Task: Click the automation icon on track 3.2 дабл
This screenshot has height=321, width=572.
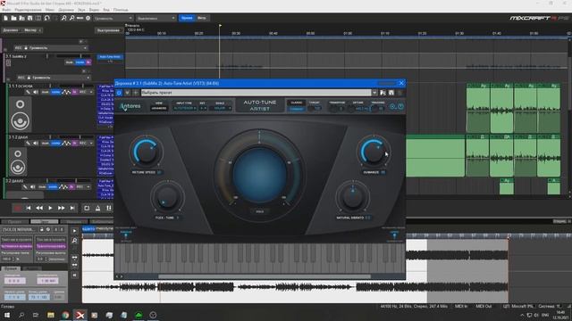Action: pos(63,186)
